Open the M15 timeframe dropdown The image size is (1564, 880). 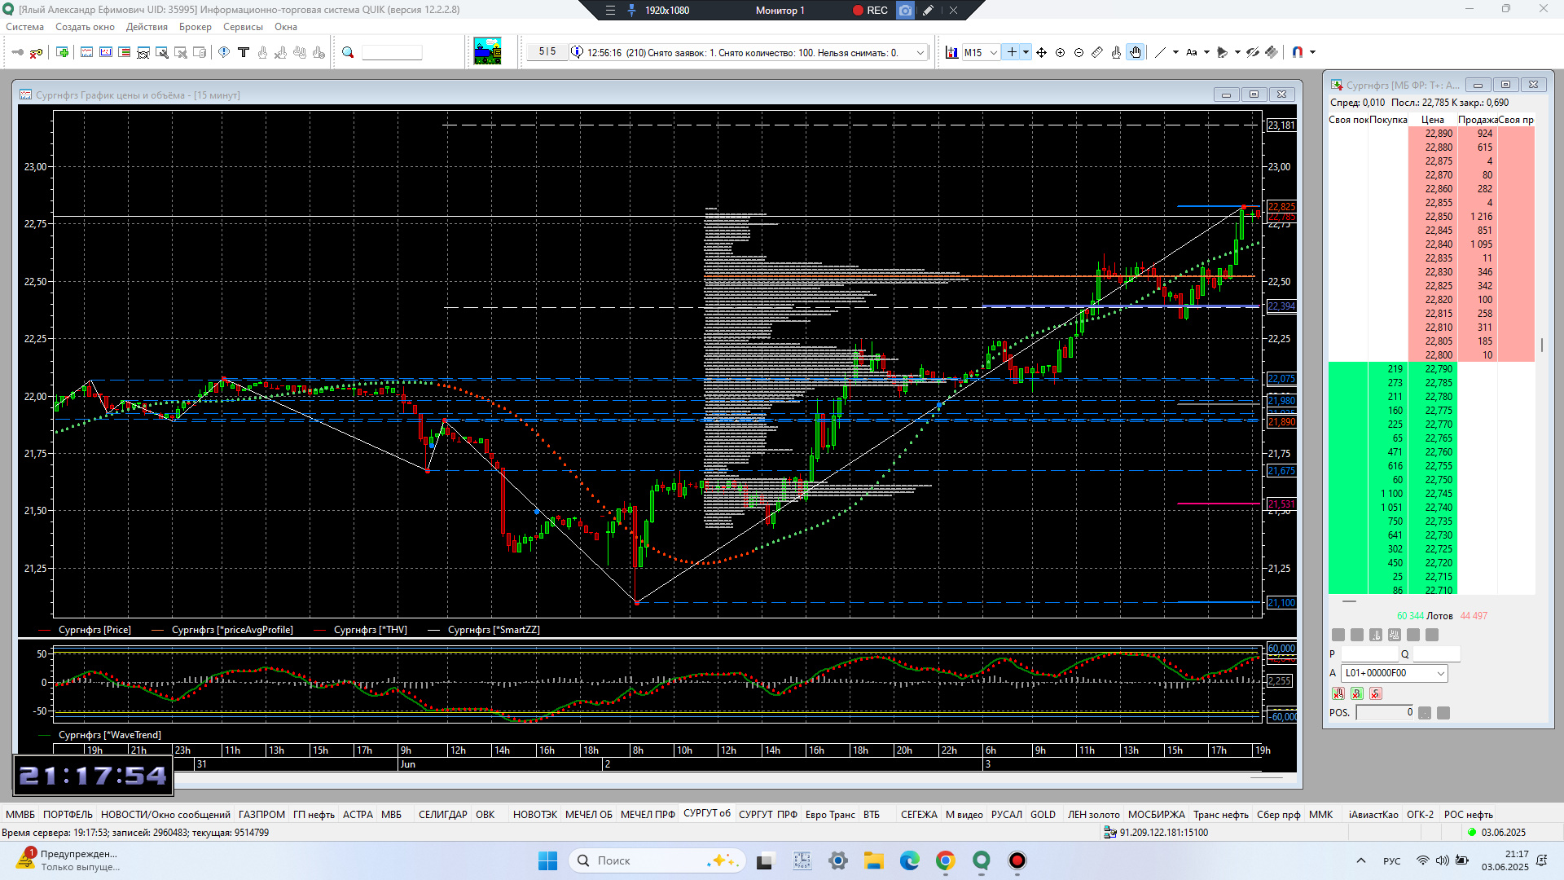(x=993, y=52)
